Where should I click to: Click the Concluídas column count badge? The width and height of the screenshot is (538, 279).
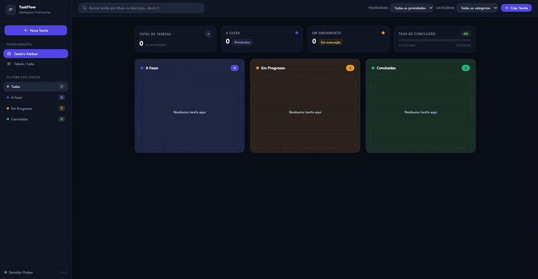tap(466, 68)
